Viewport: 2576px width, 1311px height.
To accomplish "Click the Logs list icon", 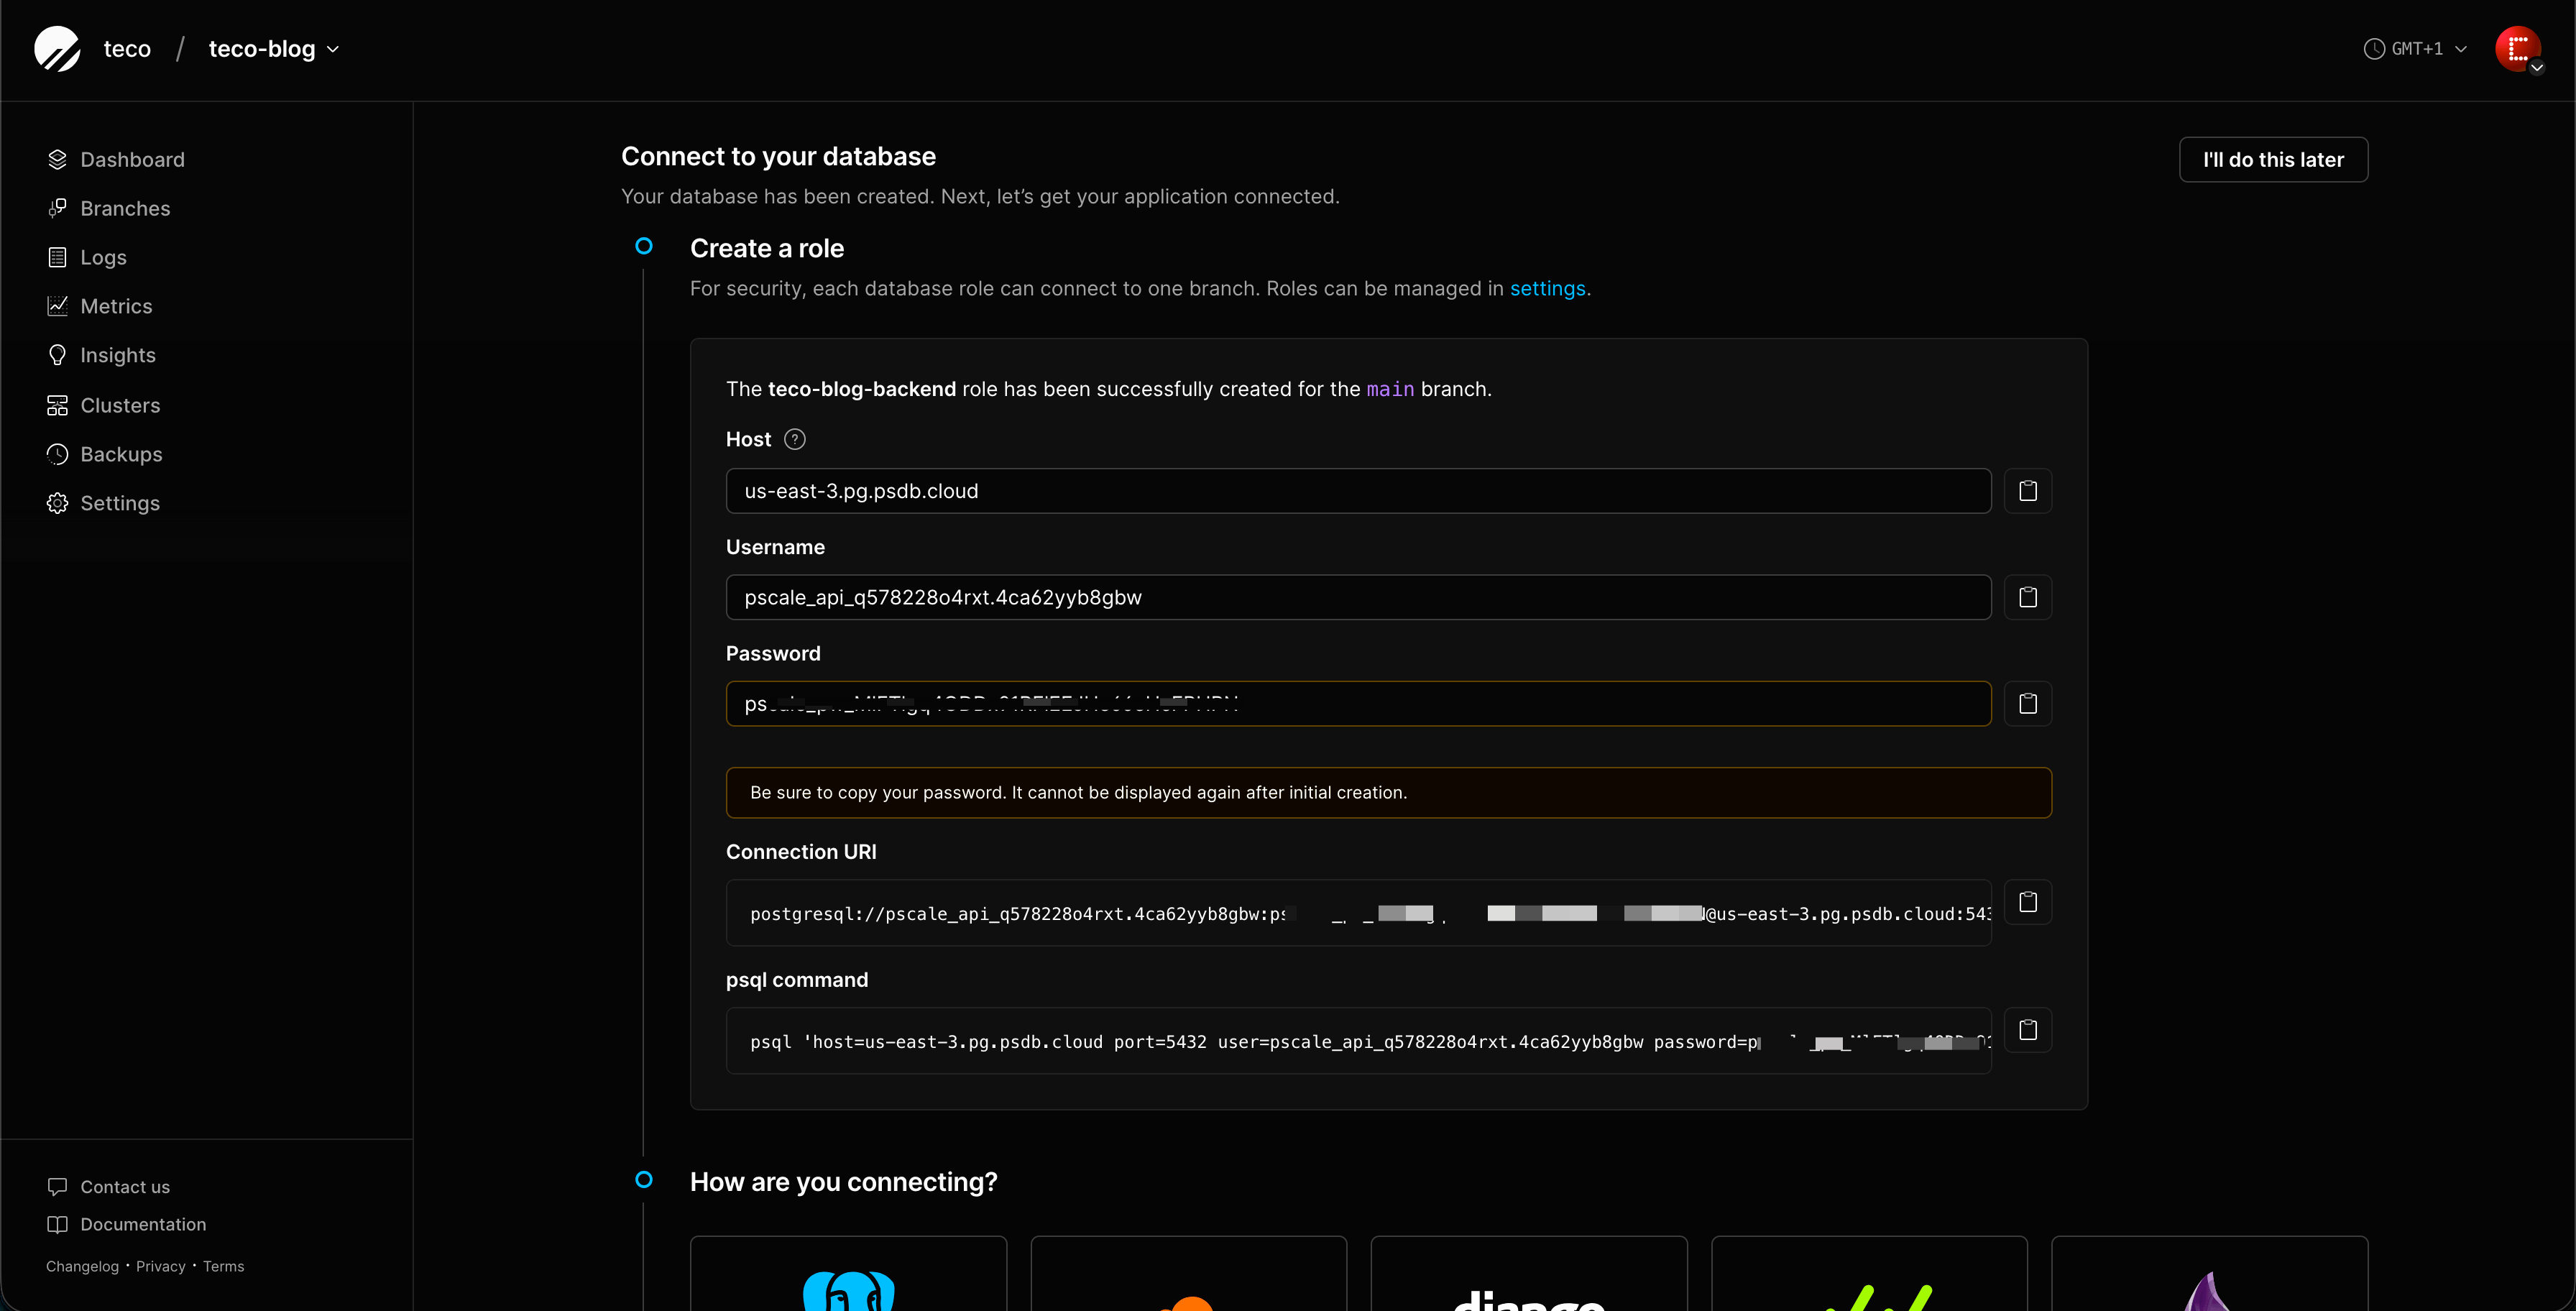I will pos(57,258).
